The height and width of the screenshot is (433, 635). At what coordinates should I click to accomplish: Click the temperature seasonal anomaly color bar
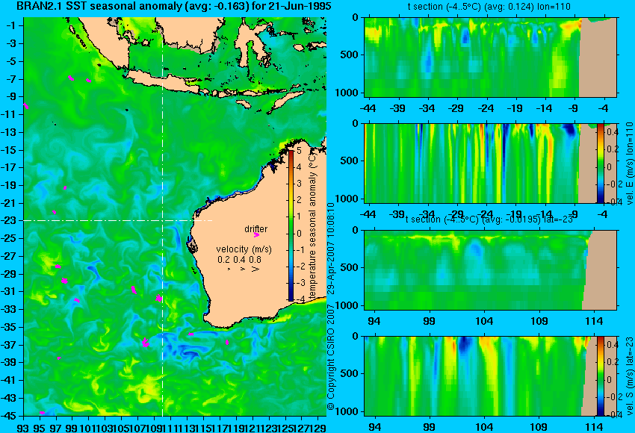(291, 225)
